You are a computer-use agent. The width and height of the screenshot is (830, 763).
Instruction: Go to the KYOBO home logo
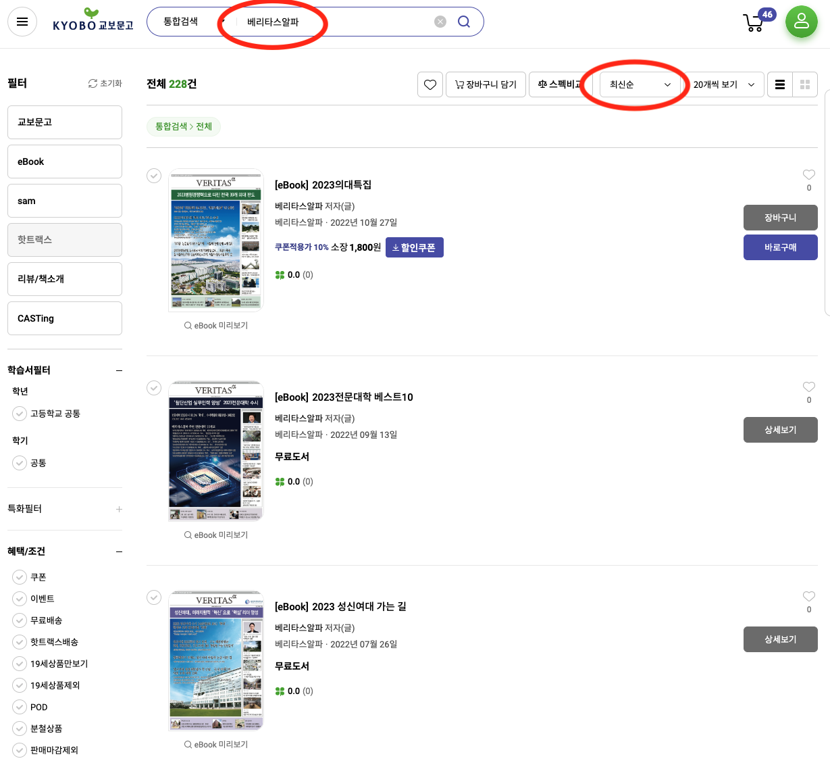(x=93, y=20)
